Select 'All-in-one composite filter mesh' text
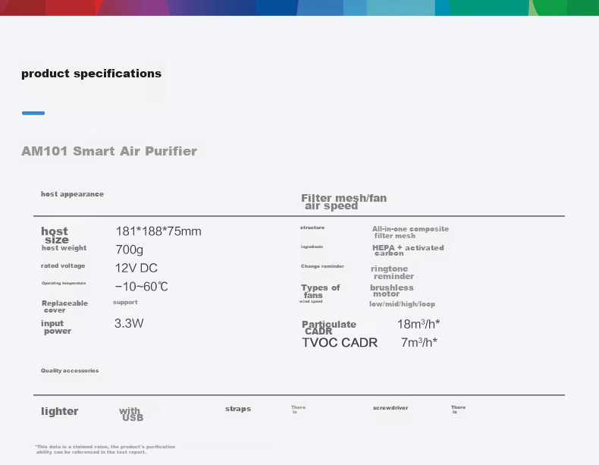 (410, 232)
